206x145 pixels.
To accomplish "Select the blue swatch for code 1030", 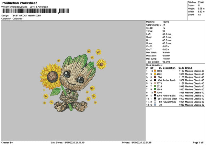I will 155,105.
